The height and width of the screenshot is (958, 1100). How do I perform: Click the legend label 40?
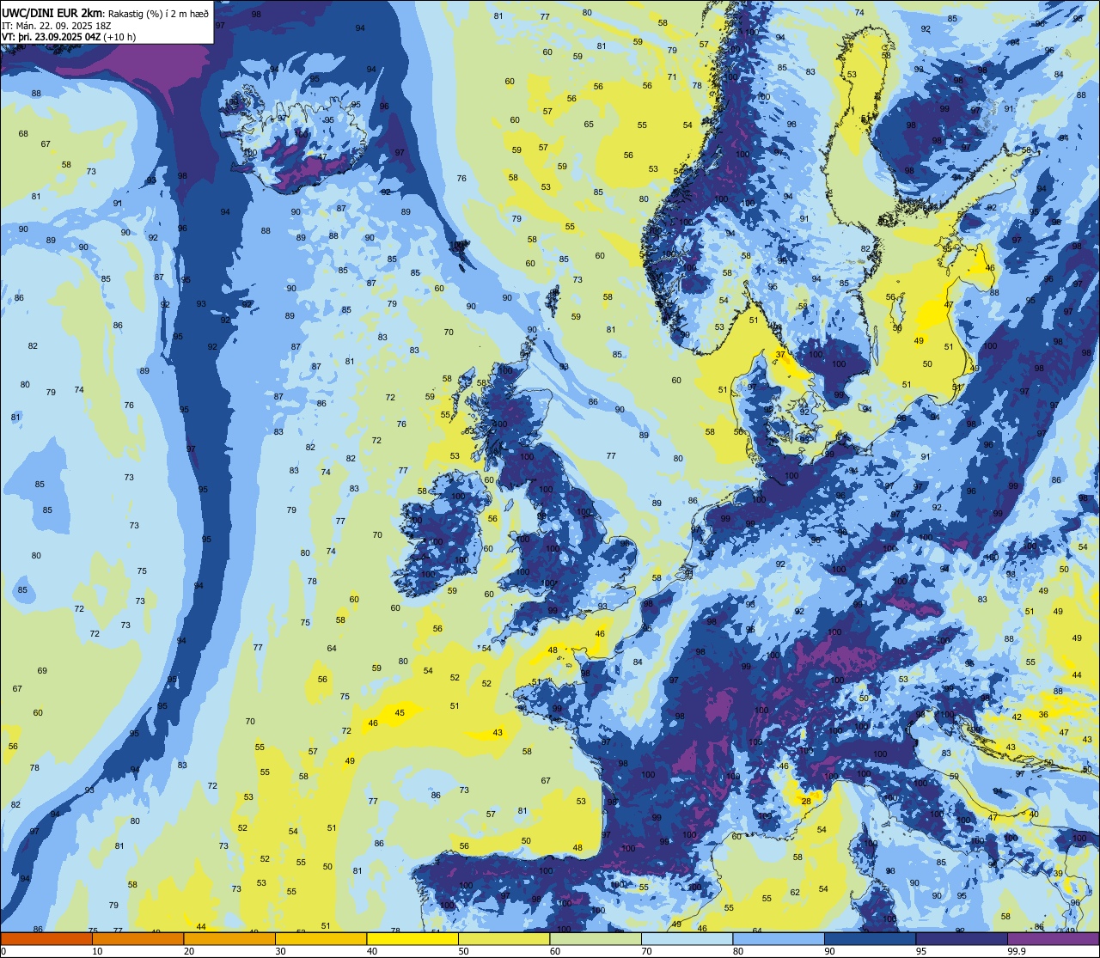[371, 951]
